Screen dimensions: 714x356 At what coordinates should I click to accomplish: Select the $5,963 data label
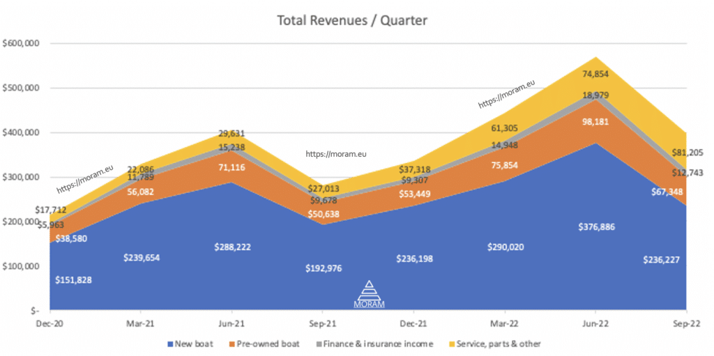[50, 224]
